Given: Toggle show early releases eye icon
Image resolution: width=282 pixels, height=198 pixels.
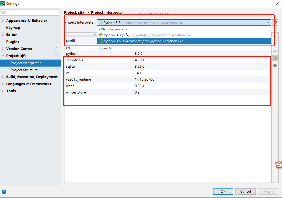Looking at the screenshot, I should tap(275, 65).
